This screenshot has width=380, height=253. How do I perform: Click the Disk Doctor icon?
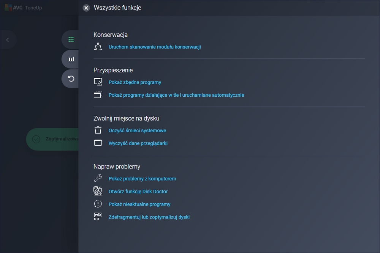(x=98, y=191)
